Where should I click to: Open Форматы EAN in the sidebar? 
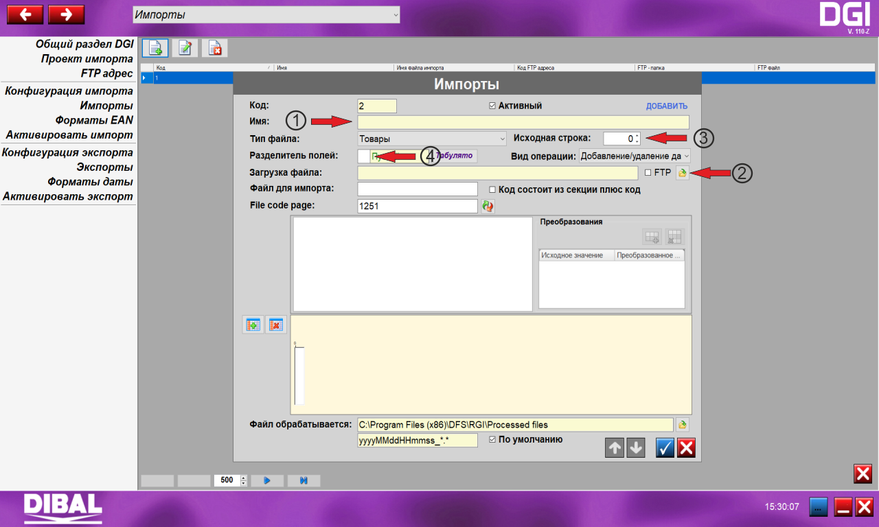pos(94,120)
